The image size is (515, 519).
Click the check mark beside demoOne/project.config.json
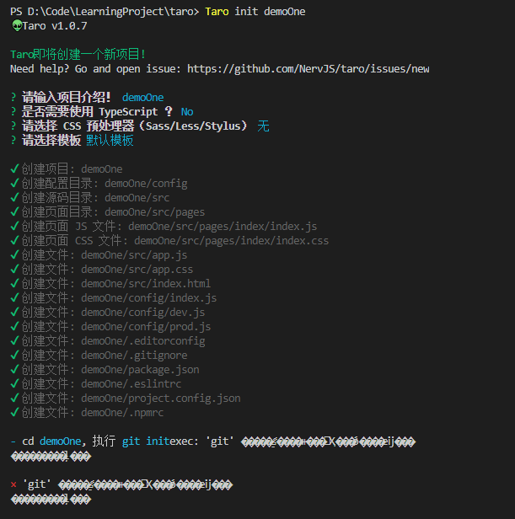click(14, 398)
